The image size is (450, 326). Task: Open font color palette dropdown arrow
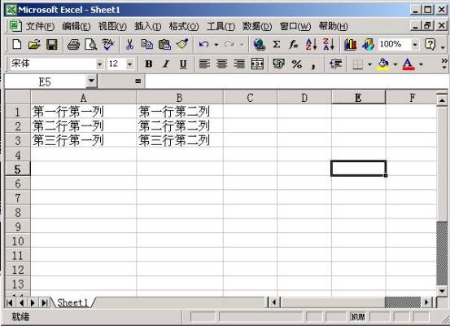tap(421, 64)
